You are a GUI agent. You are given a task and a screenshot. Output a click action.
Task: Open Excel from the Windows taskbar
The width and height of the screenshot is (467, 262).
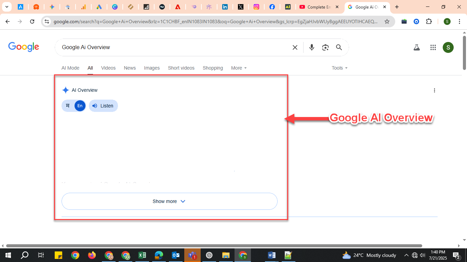142,255
